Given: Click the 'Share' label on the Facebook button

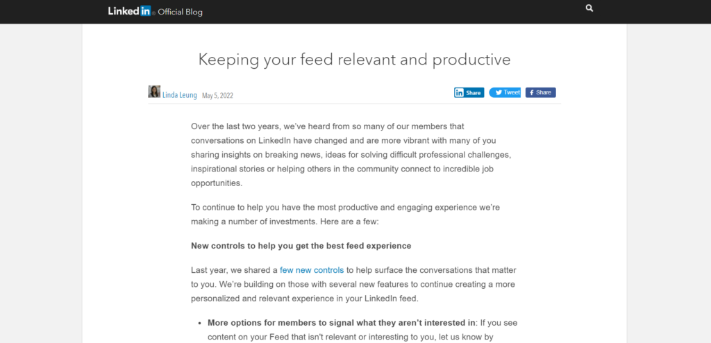Looking at the screenshot, I should point(543,92).
